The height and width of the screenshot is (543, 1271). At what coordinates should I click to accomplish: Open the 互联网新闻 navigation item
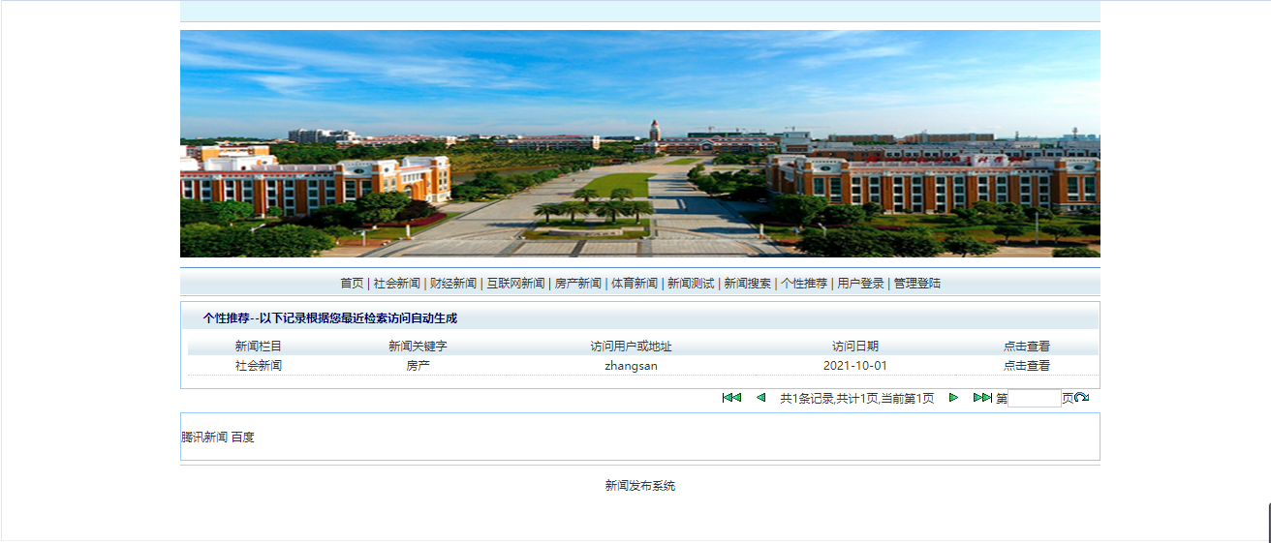(515, 284)
